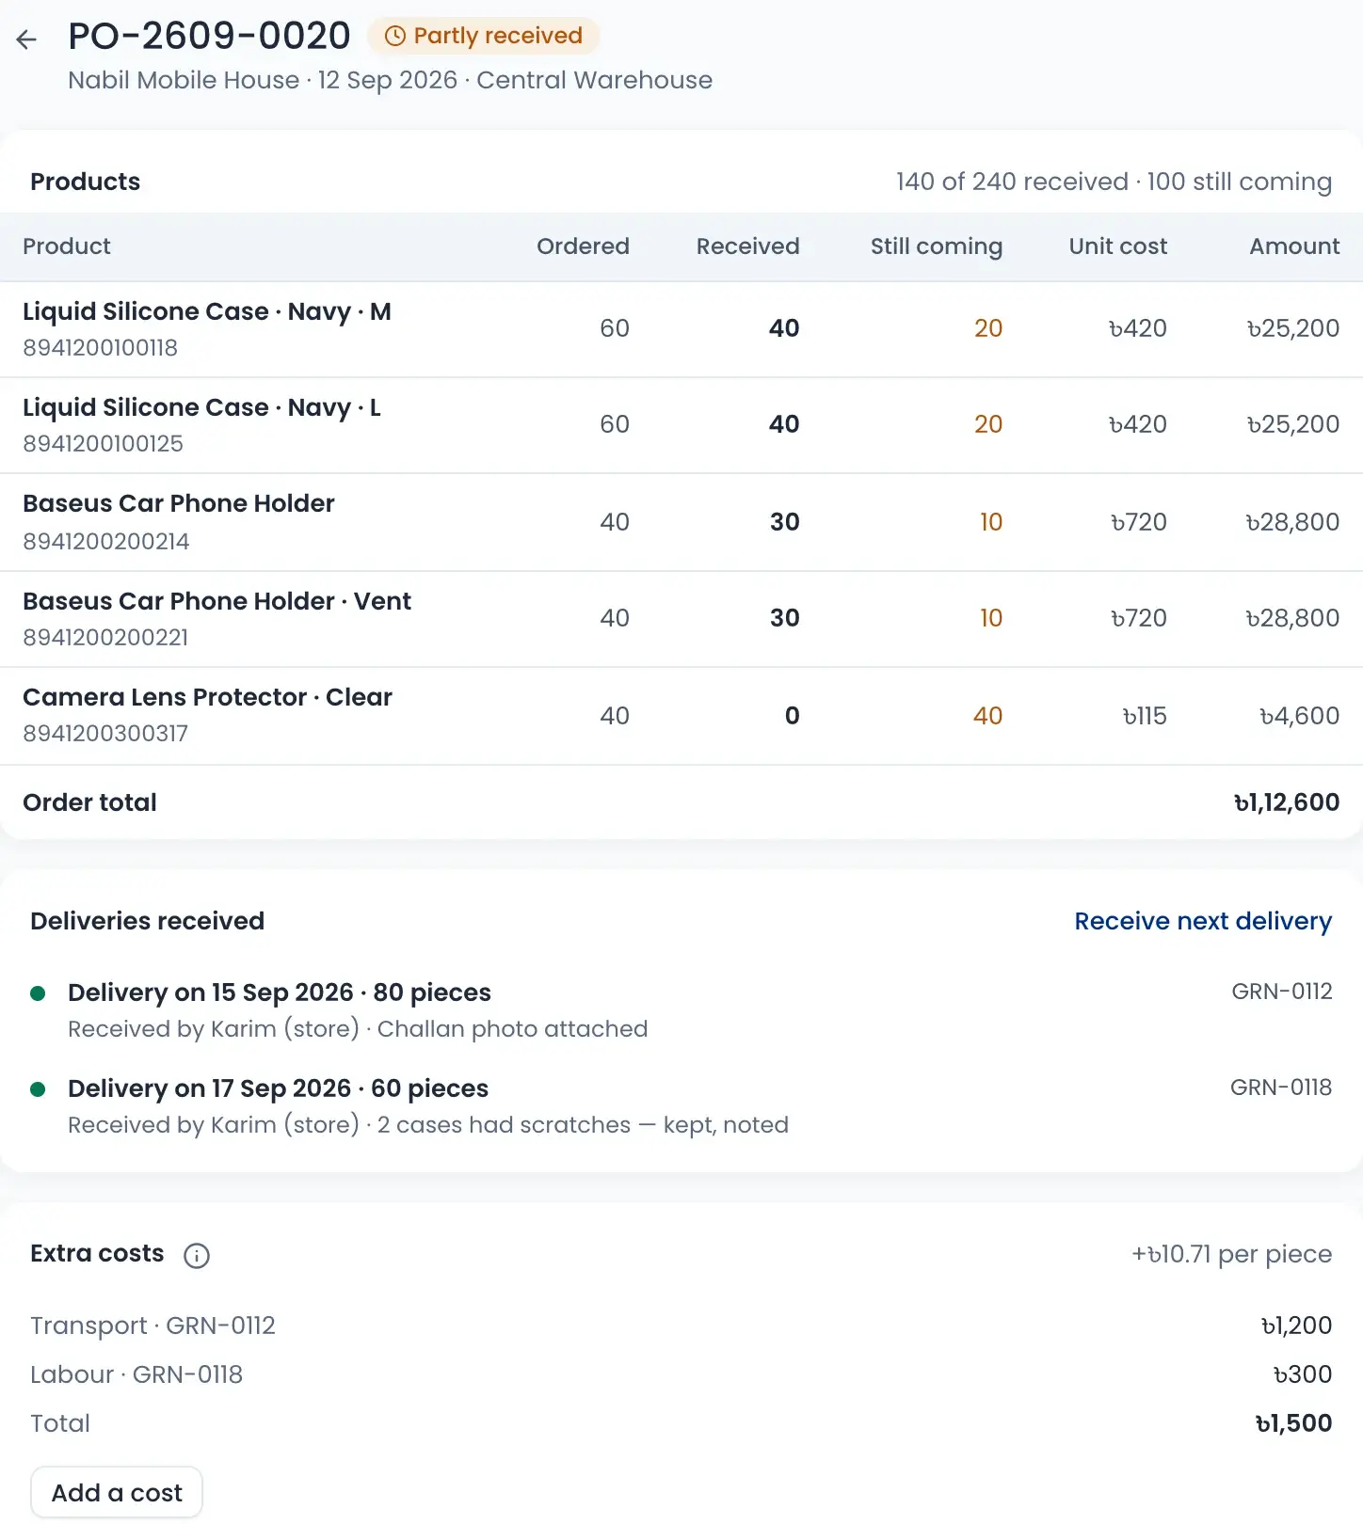Viewport: 1363px width, 1524px height.
Task: Select Liquid Silicone Case · Navy · L row
Action: (x=681, y=425)
